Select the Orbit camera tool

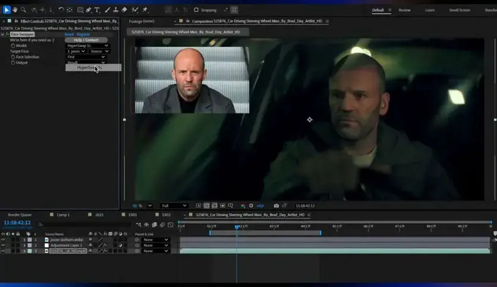tap(34, 10)
